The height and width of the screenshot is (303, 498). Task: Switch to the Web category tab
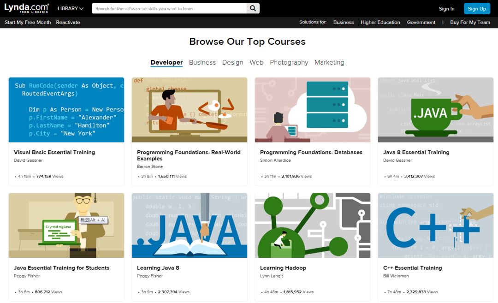[256, 62]
